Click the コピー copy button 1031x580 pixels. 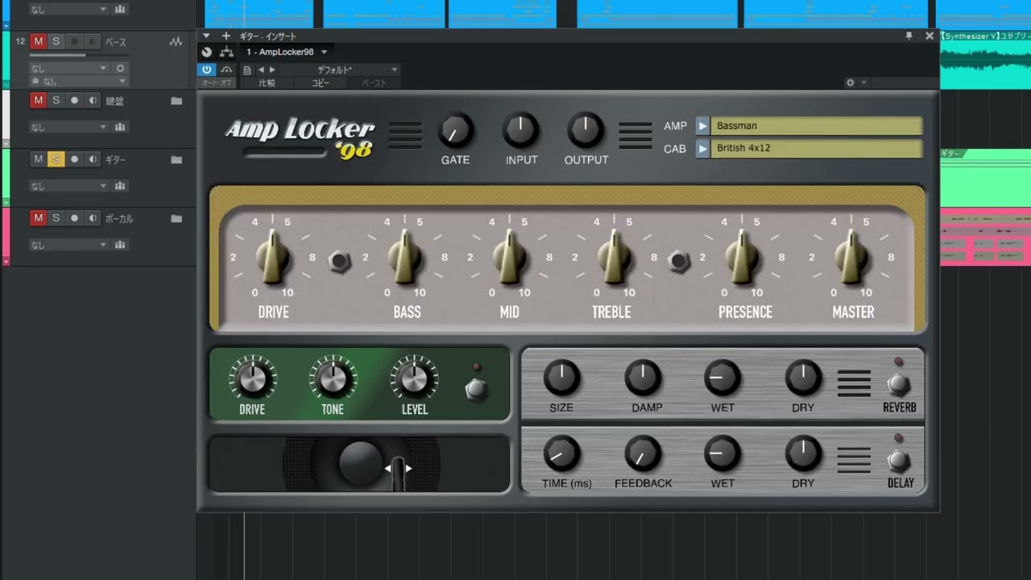(321, 83)
